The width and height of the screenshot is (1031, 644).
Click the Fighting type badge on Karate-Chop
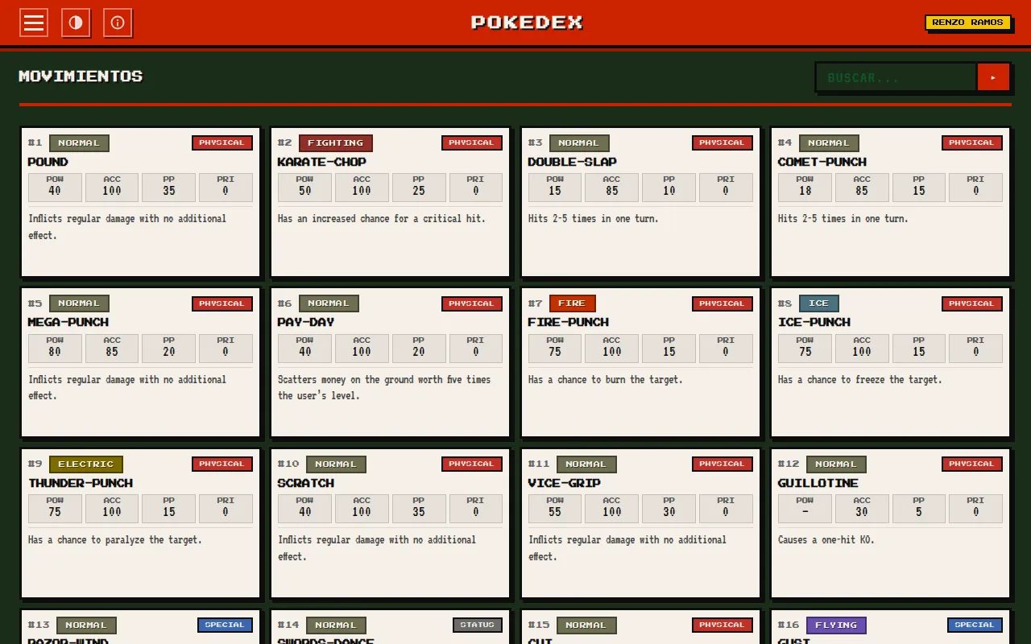336,143
